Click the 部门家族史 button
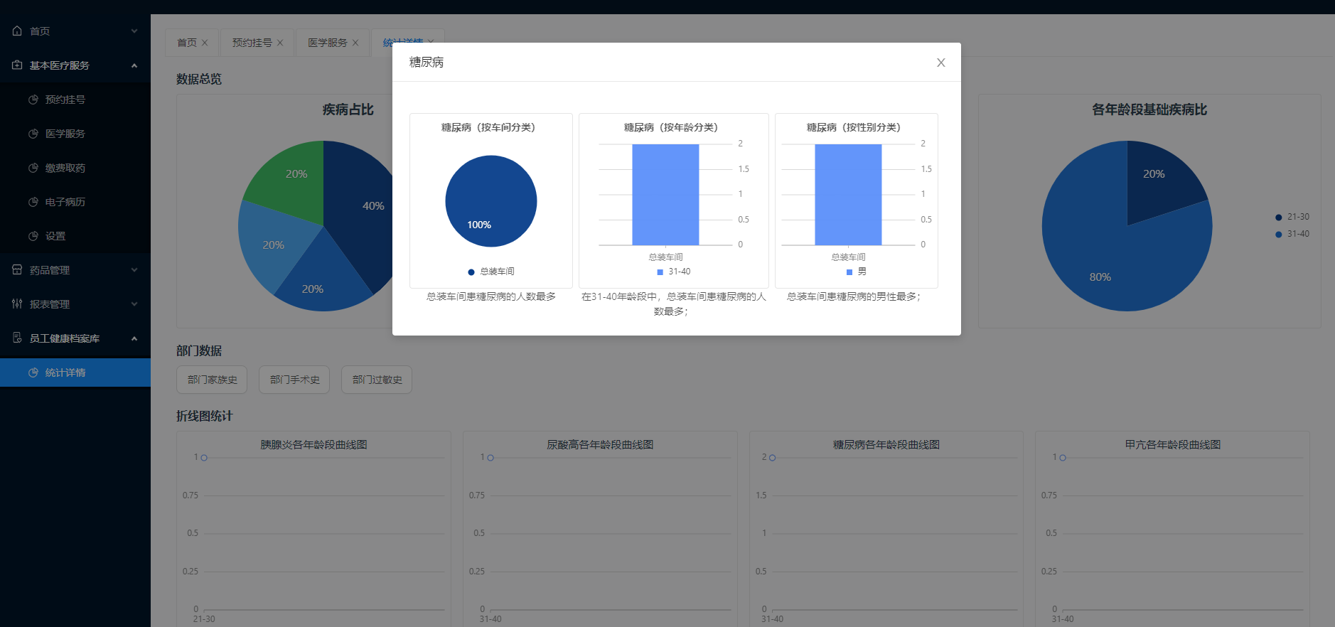The image size is (1335, 627). tap(212, 380)
